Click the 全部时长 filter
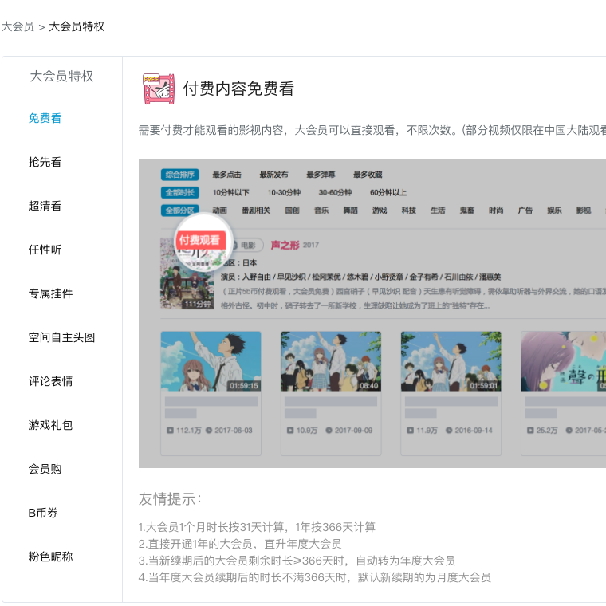This screenshot has height=606, width=606. click(180, 192)
